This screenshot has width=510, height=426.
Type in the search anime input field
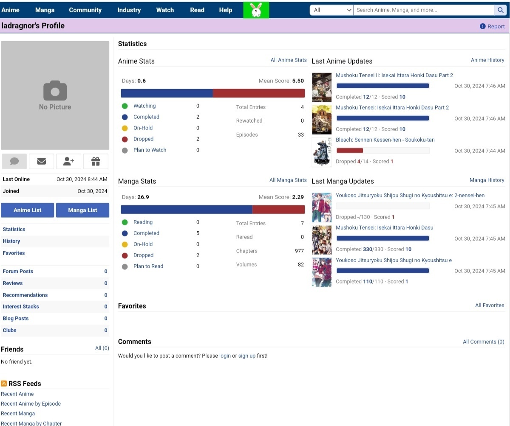423,10
